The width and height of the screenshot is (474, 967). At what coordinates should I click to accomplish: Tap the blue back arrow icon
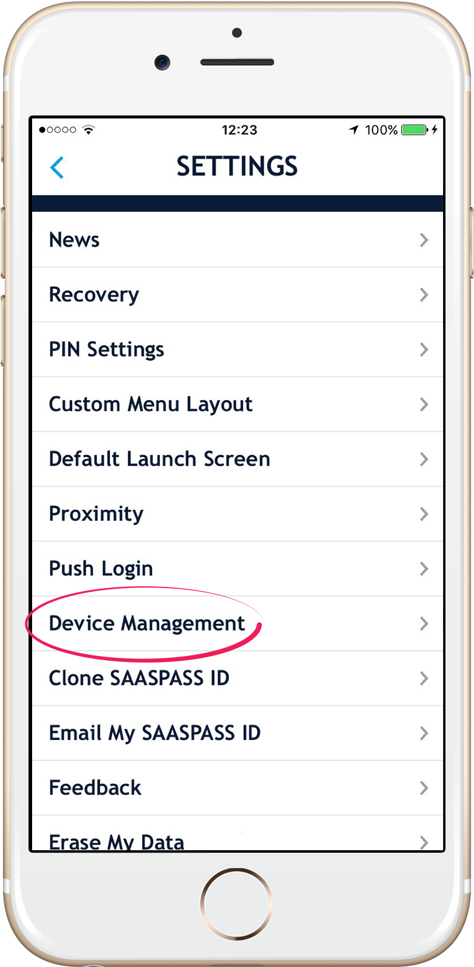pos(57,167)
